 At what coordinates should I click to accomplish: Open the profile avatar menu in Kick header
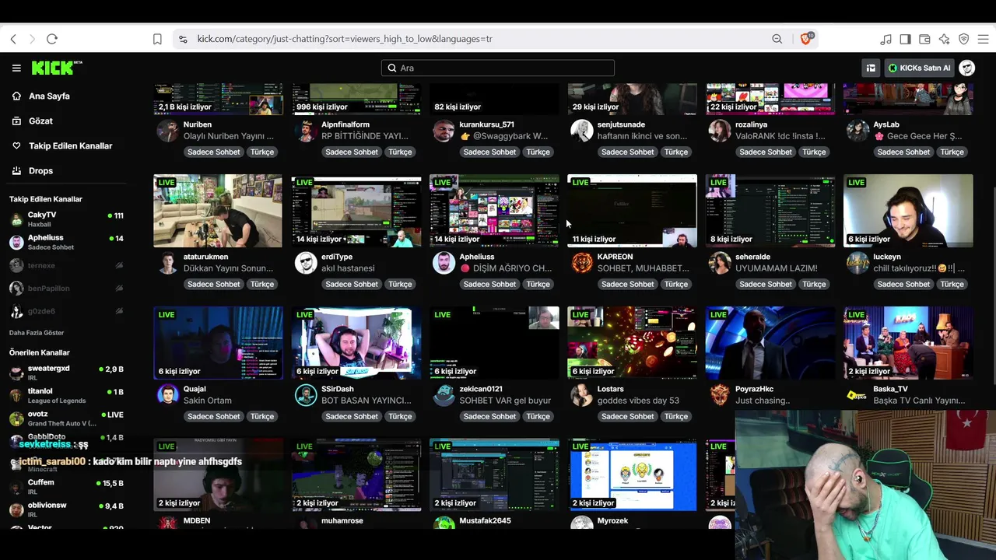click(966, 68)
